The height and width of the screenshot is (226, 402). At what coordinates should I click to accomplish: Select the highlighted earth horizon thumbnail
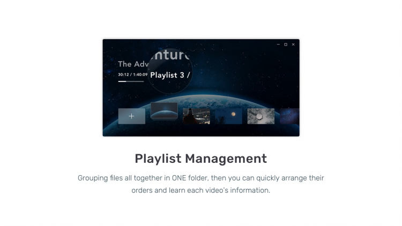(x=164, y=111)
